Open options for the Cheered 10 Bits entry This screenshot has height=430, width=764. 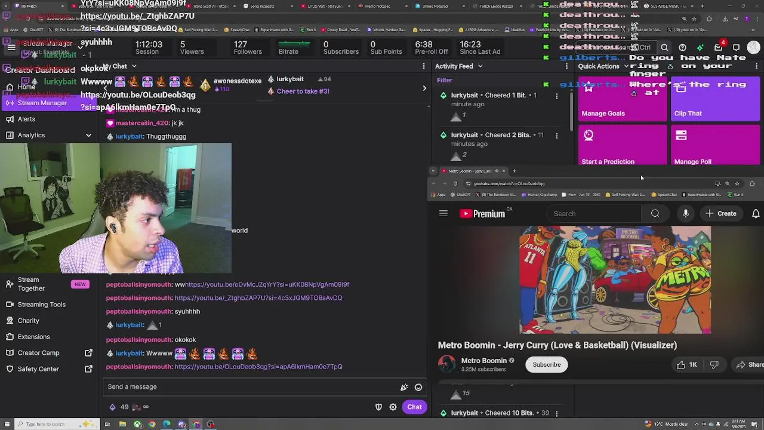[x=556, y=413]
